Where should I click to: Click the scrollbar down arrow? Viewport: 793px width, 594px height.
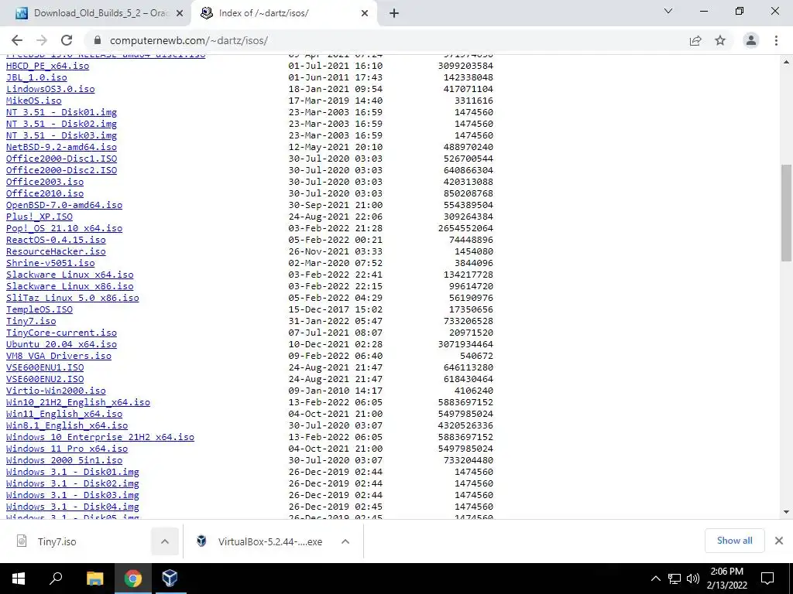pos(787,512)
